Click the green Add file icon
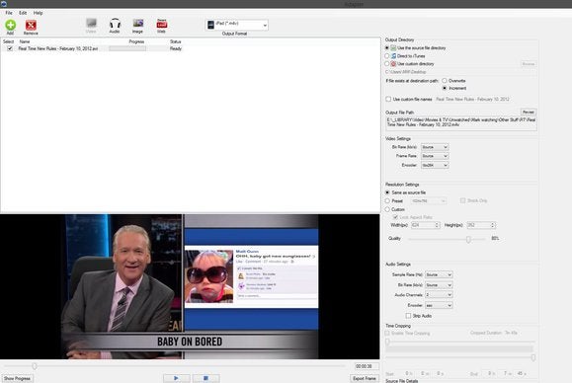 [x=10, y=25]
